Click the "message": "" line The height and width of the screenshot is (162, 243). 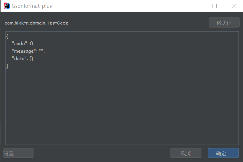tap(28, 51)
